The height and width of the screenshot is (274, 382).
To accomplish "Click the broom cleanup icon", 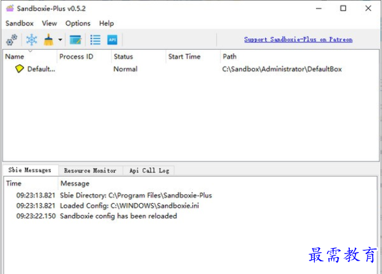I will point(48,40).
